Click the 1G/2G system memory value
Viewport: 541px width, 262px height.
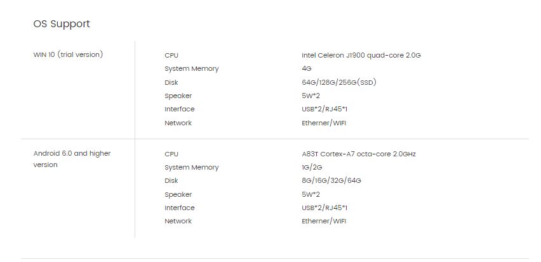312,168
